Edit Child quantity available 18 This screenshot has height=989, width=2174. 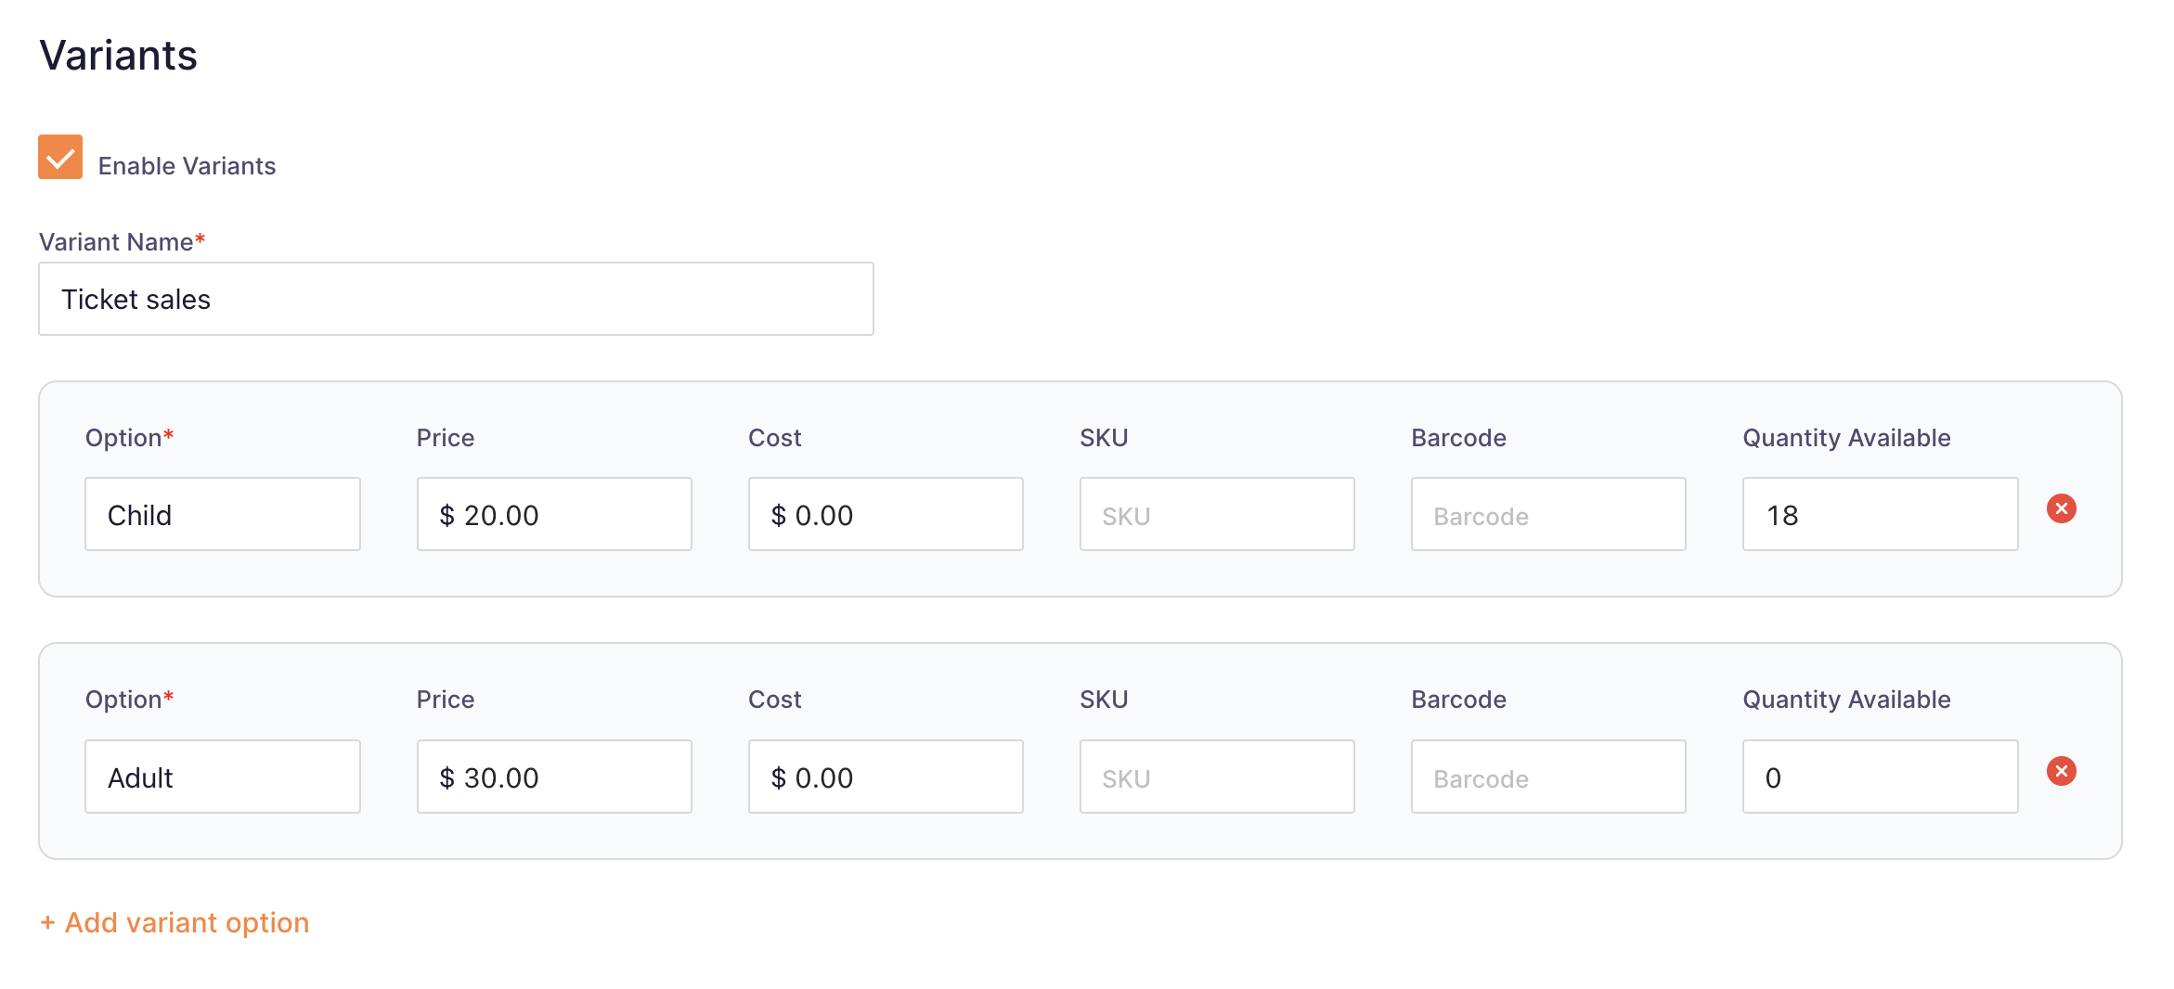(x=1881, y=514)
